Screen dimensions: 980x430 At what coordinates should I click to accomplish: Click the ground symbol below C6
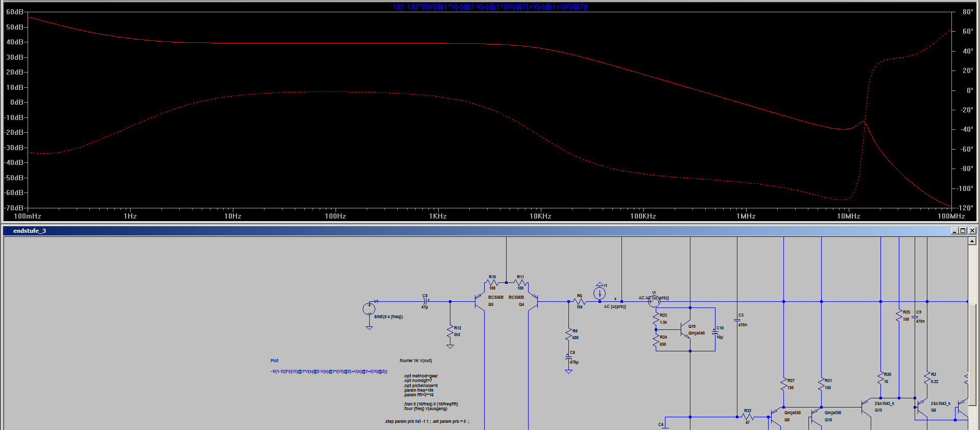568,371
